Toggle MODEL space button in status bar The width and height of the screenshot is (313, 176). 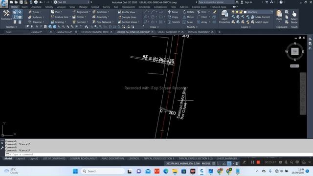206,163
